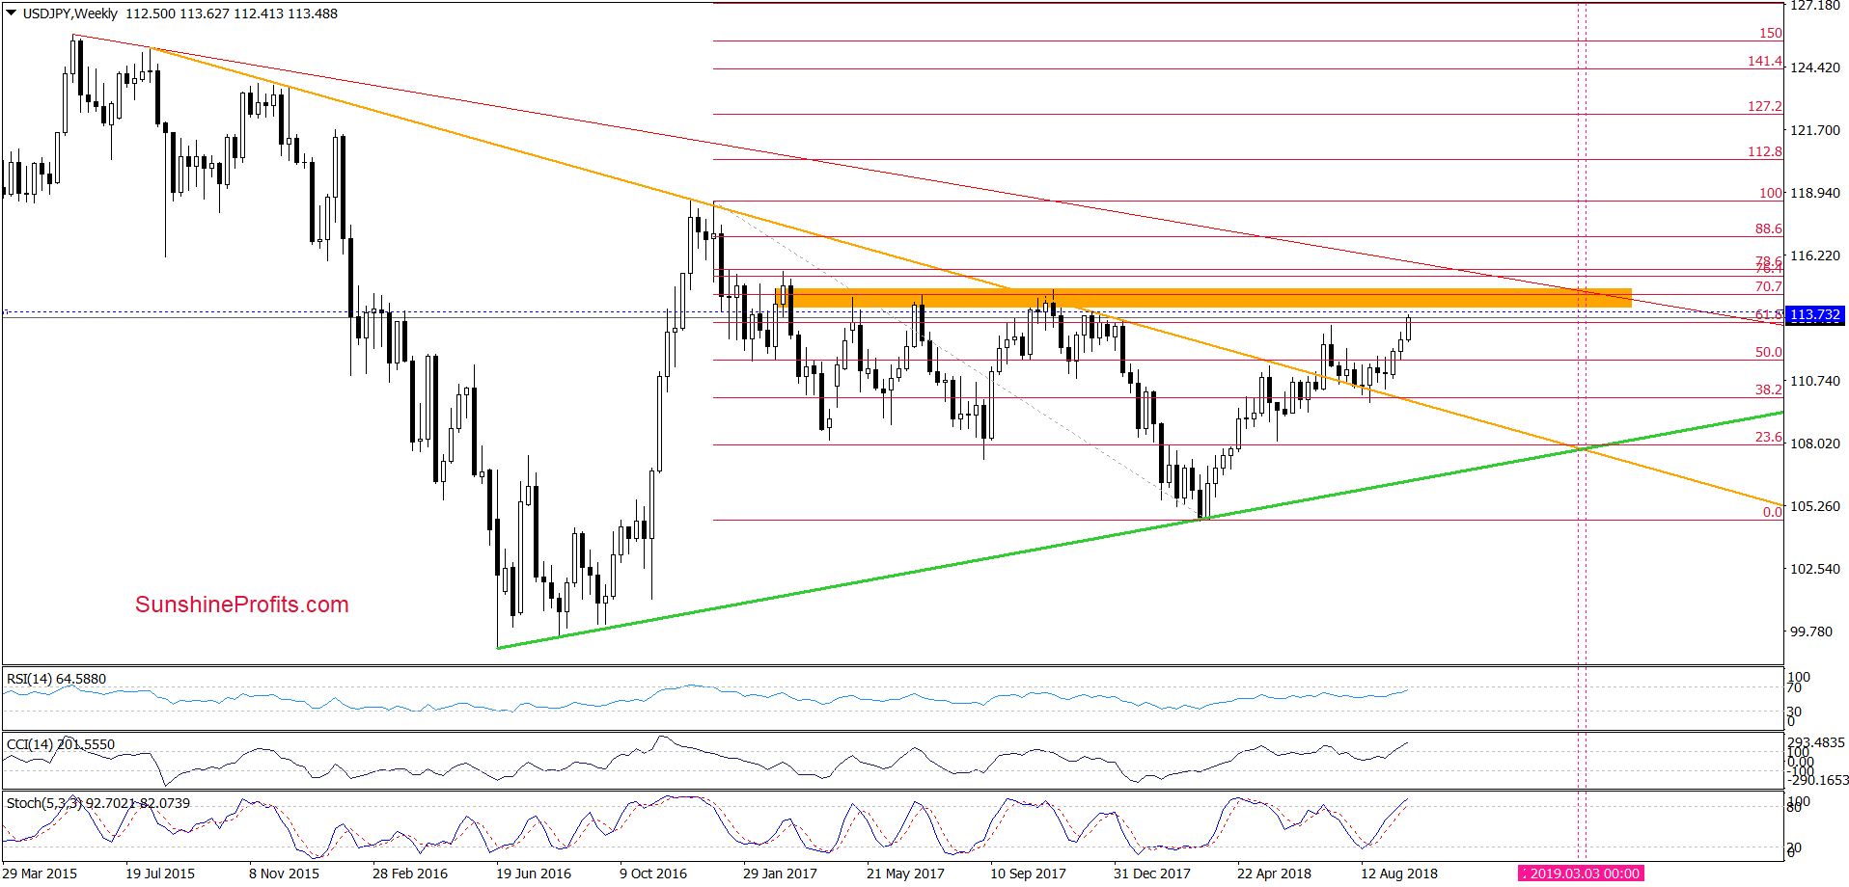1849x887 pixels.
Task: Select Fibonacci level label 150
Action: pyautogui.click(x=1771, y=33)
